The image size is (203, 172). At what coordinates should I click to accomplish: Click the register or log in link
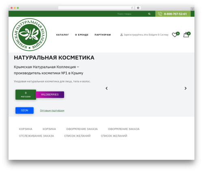[x=146, y=35]
